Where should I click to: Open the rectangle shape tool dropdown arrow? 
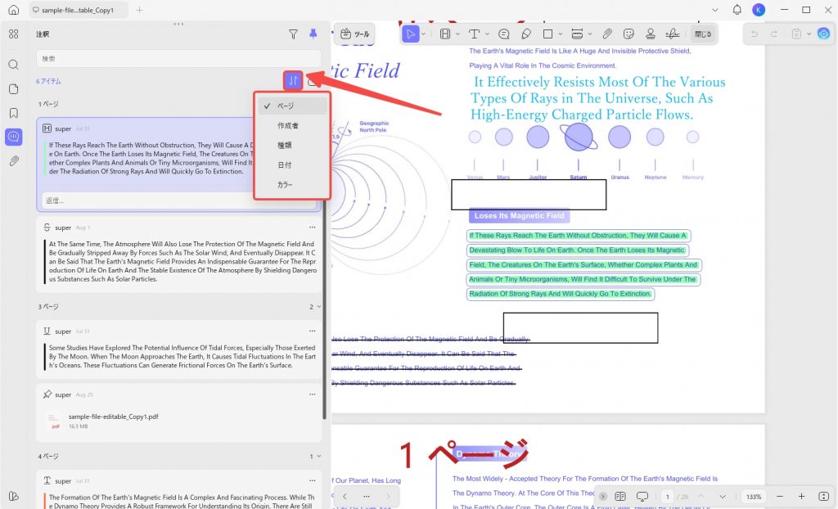click(x=560, y=34)
